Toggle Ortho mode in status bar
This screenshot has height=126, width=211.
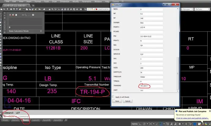(140, 124)
